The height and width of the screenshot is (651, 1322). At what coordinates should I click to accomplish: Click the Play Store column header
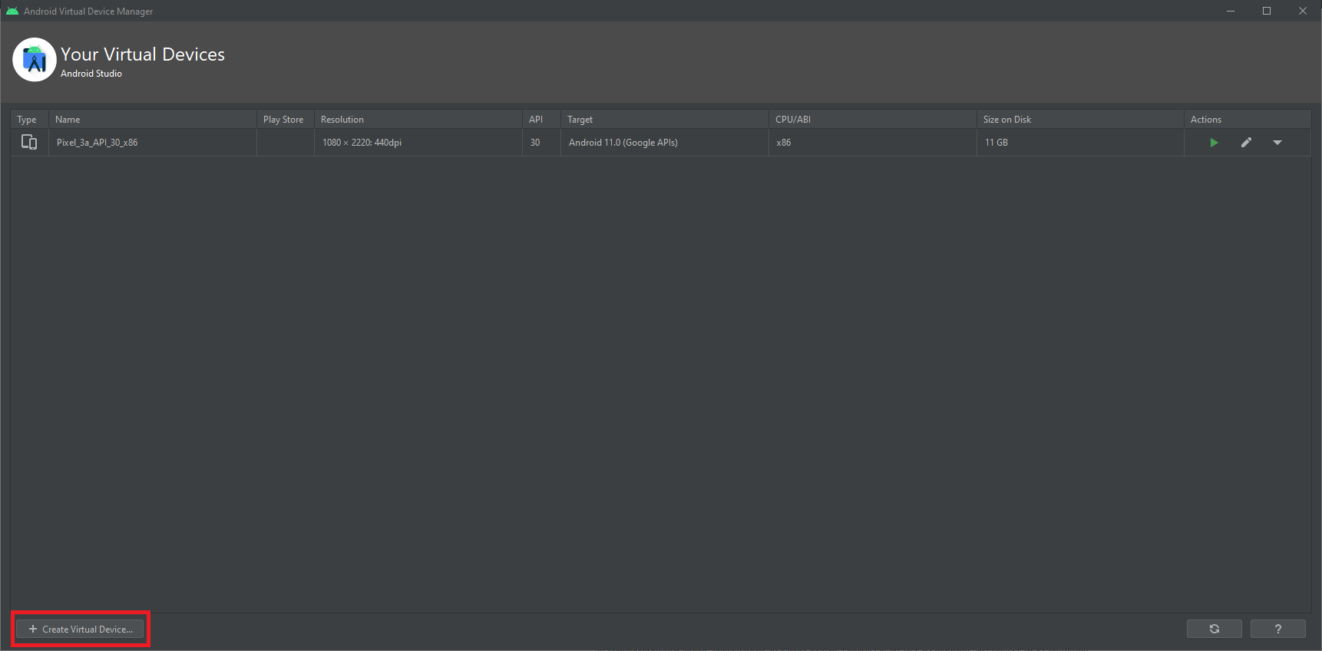[x=286, y=120]
